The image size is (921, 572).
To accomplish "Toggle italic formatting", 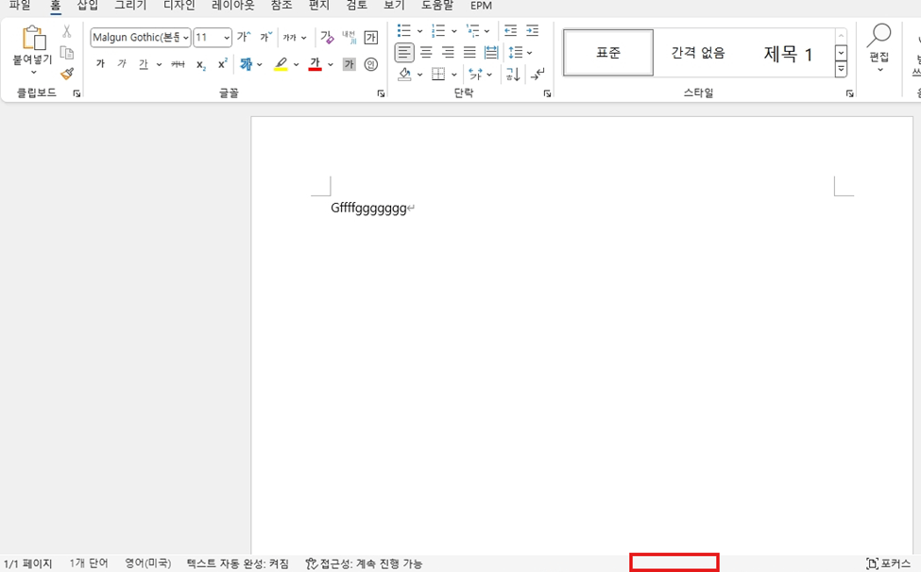I will pos(122,64).
